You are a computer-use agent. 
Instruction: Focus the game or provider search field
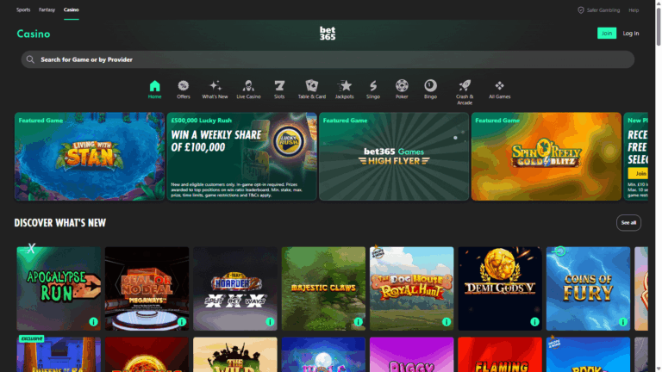(328, 59)
